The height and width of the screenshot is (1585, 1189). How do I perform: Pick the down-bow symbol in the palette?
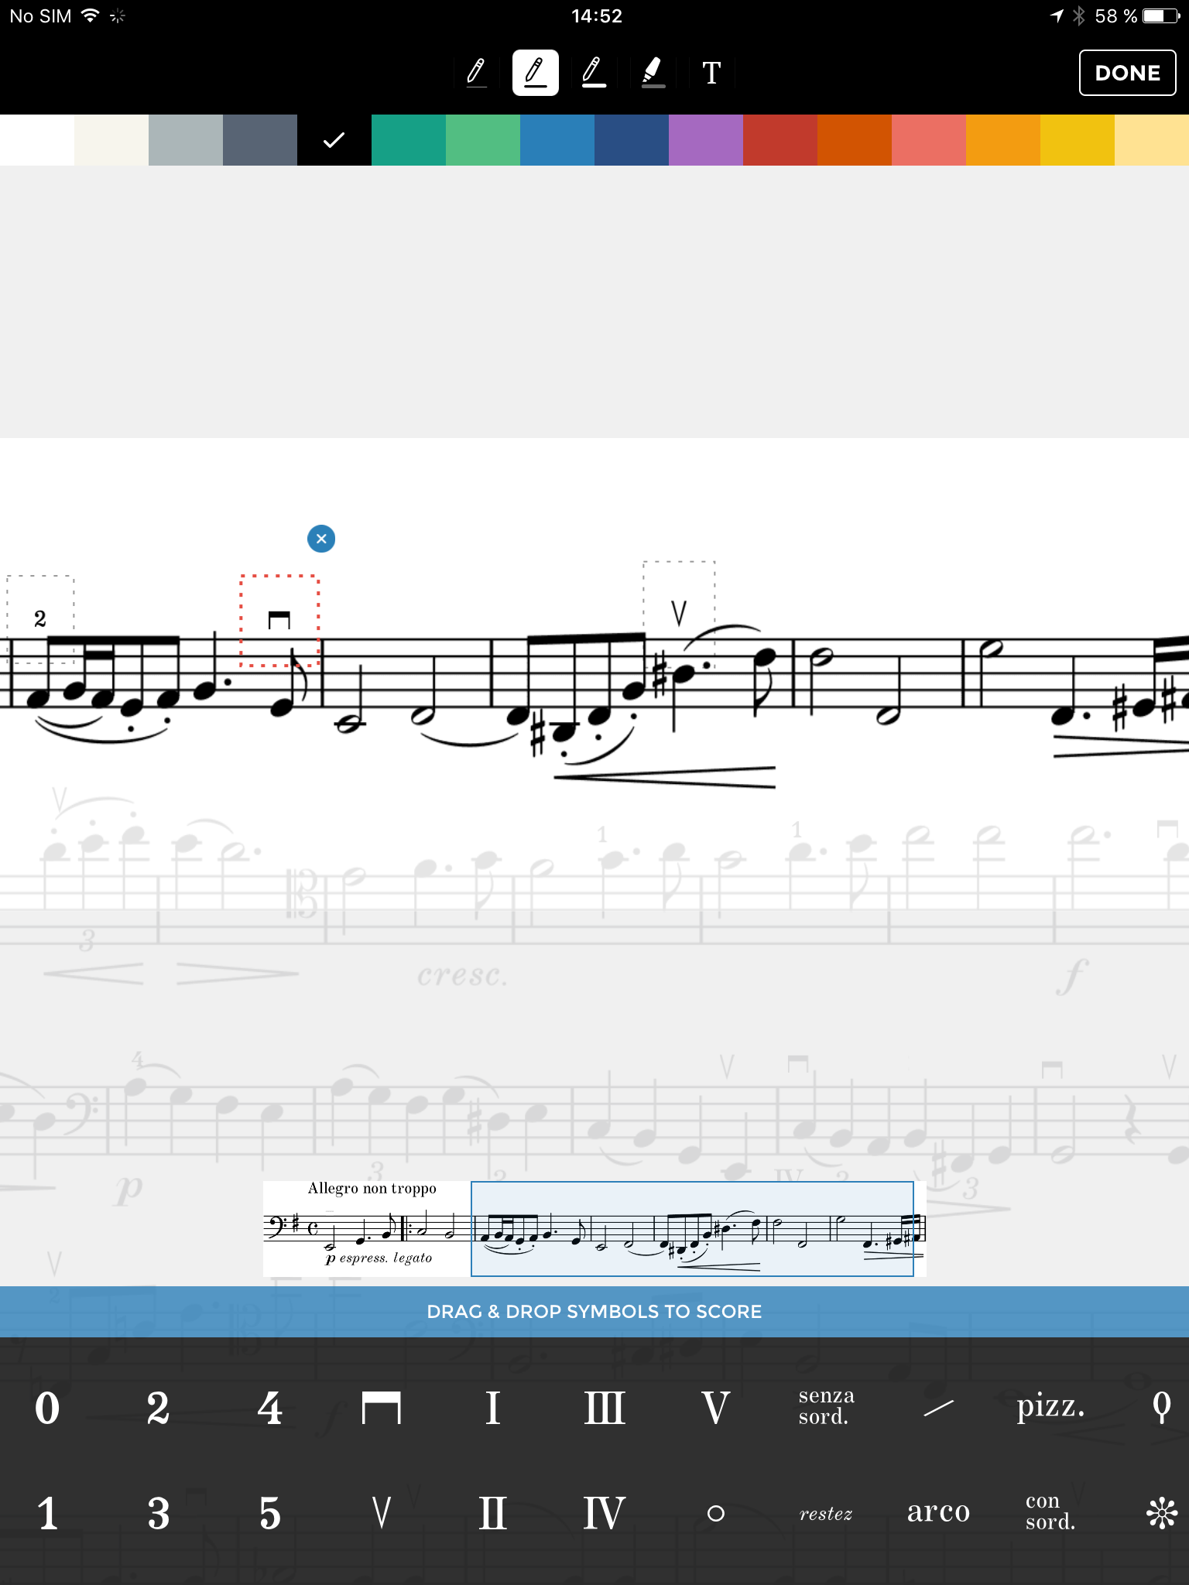382,1408
